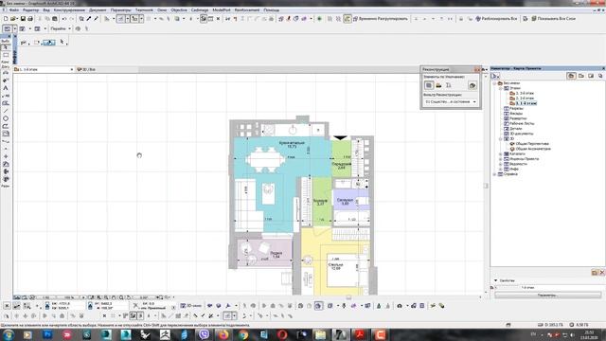
Task: Switch Navigator to View Map icon
Action: 581,76
